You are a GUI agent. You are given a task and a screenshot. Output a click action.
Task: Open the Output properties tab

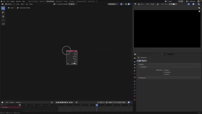click(x=135, y=65)
